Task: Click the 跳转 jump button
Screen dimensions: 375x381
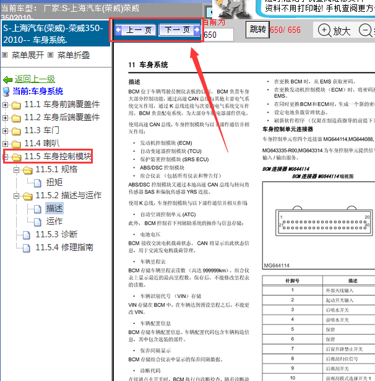Action: pos(257,30)
